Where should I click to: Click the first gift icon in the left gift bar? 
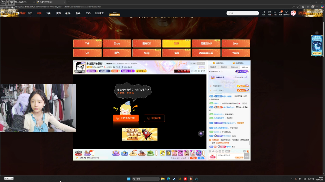coord(78,153)
